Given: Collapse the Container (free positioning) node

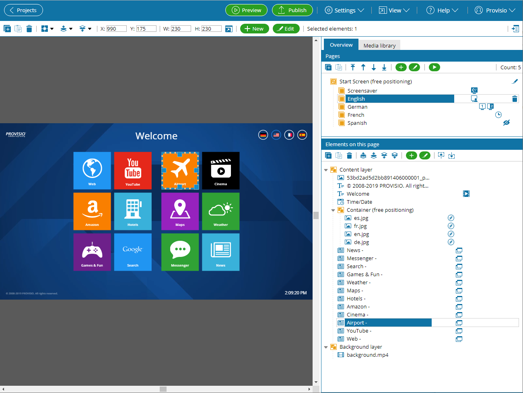Looking at the screenshot, I should pos(333,210).
